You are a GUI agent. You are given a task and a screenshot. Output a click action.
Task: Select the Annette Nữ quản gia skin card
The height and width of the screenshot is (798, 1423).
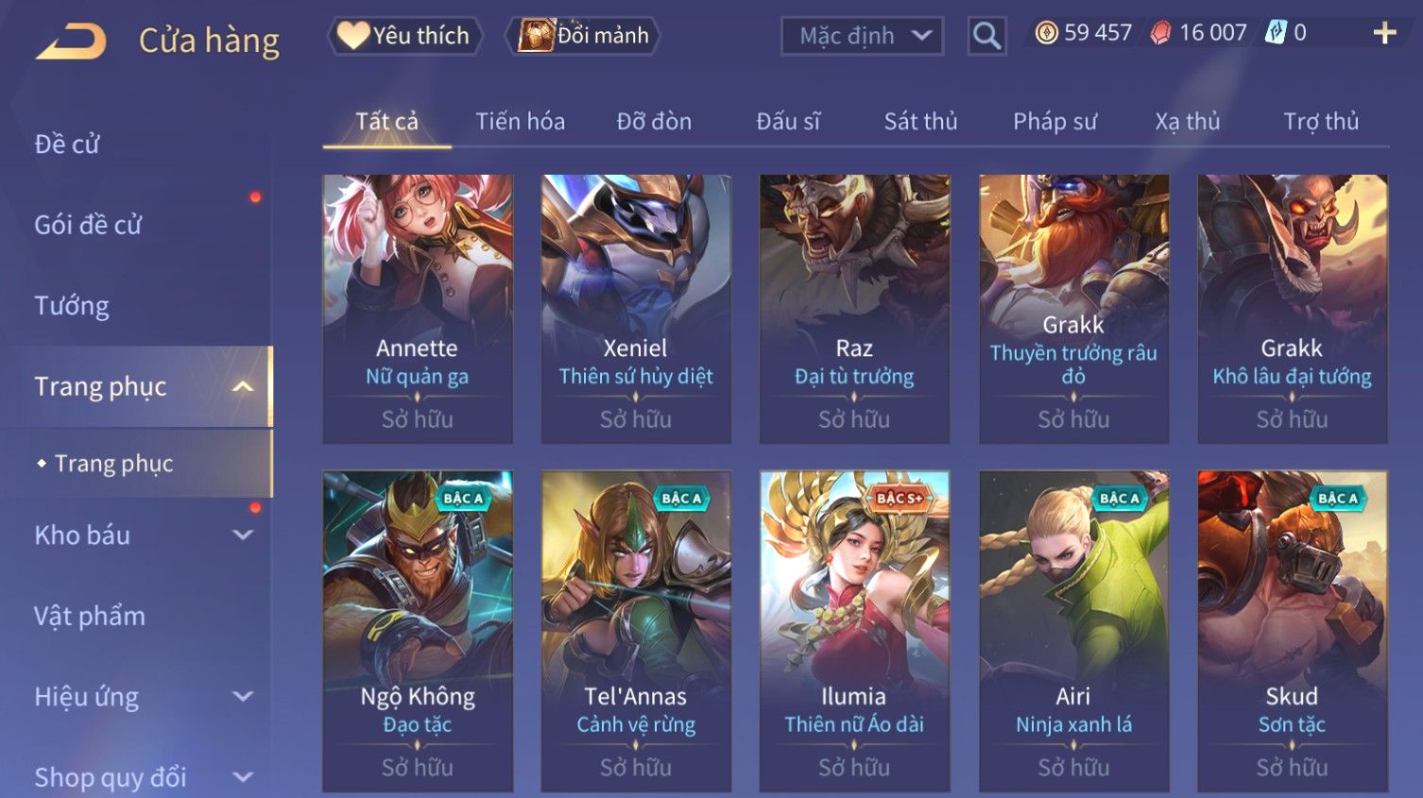pyautogui.click(x=418, y=309)
